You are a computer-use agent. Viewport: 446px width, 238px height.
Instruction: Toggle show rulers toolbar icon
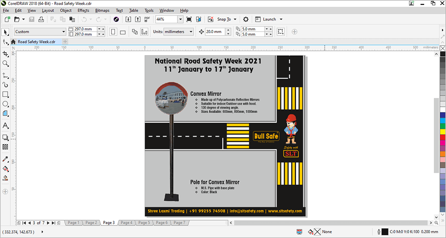(x=198, y=19)
